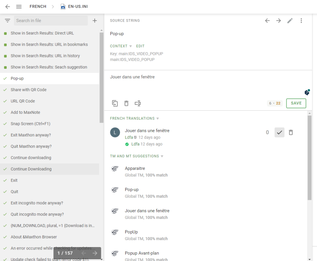Viewport: 317px width, 261px height.
Task: Edit source string with pencil icon
Action: tap(290, 21)
